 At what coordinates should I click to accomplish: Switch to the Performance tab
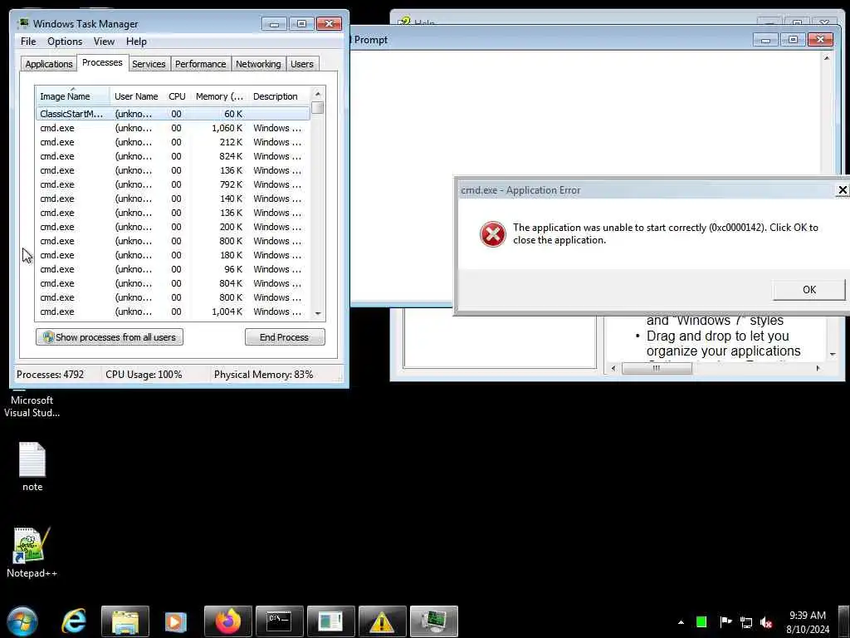pos(200,64)
